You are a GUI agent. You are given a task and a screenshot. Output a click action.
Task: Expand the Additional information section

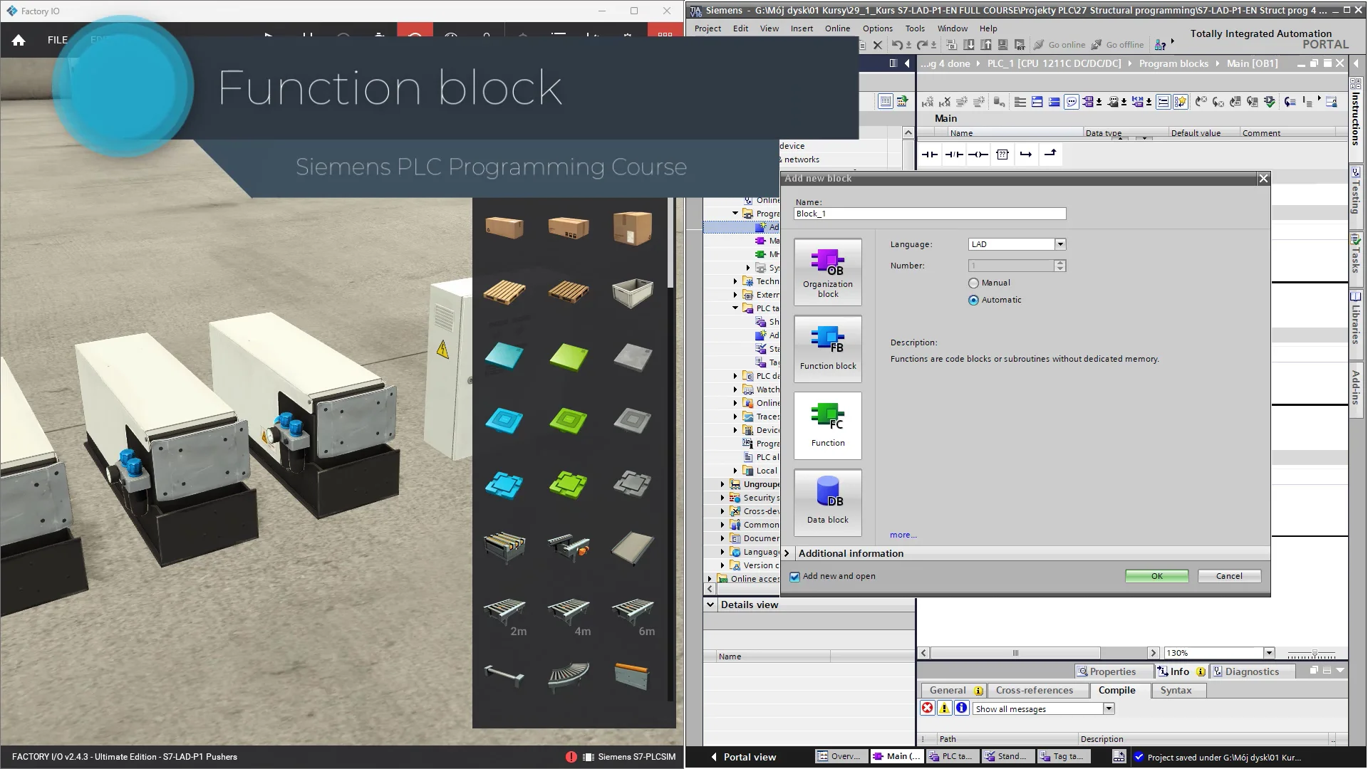click(787, 553)
